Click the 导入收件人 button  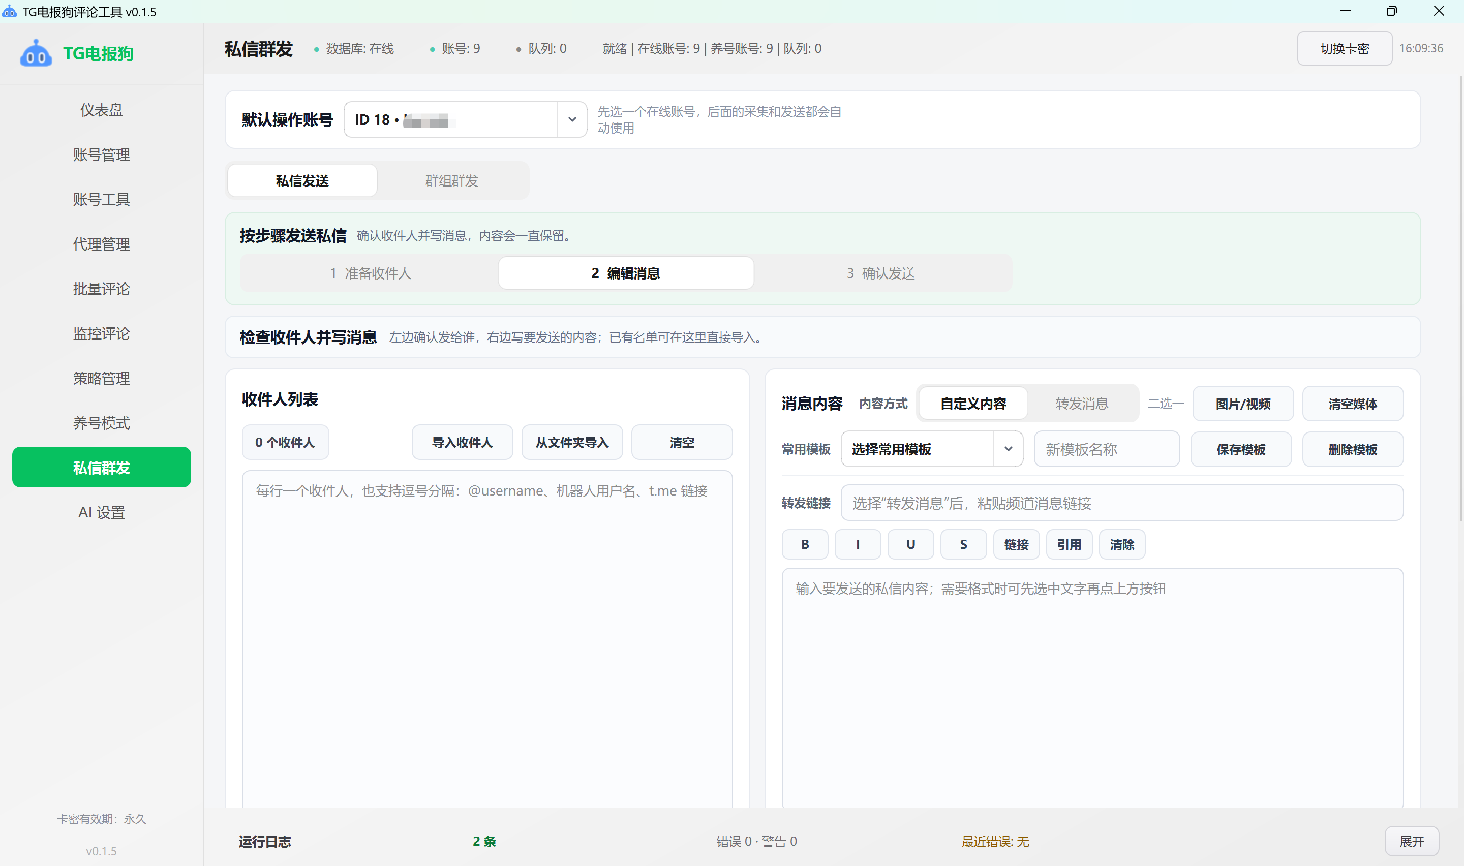tap(462, 442)
